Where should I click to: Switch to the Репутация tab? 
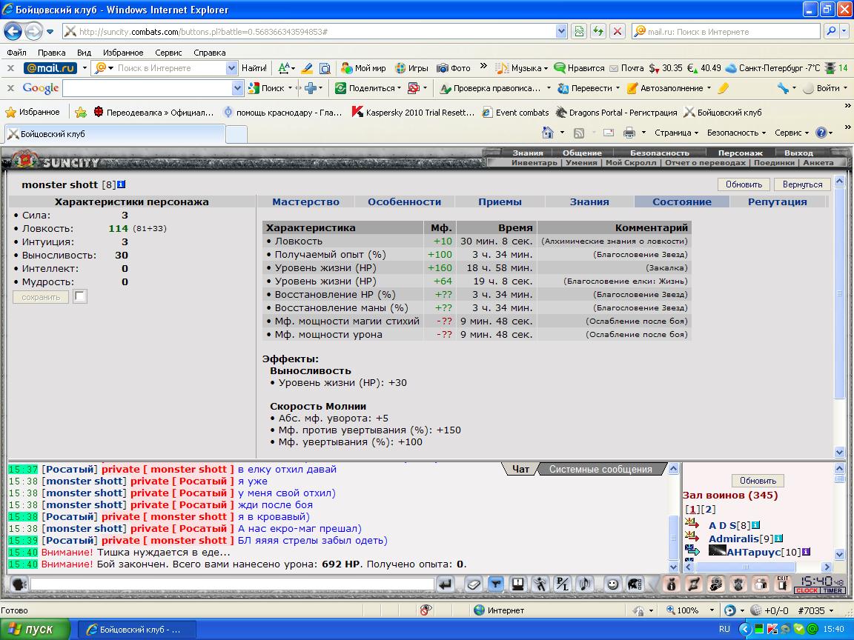coord(777,202)
